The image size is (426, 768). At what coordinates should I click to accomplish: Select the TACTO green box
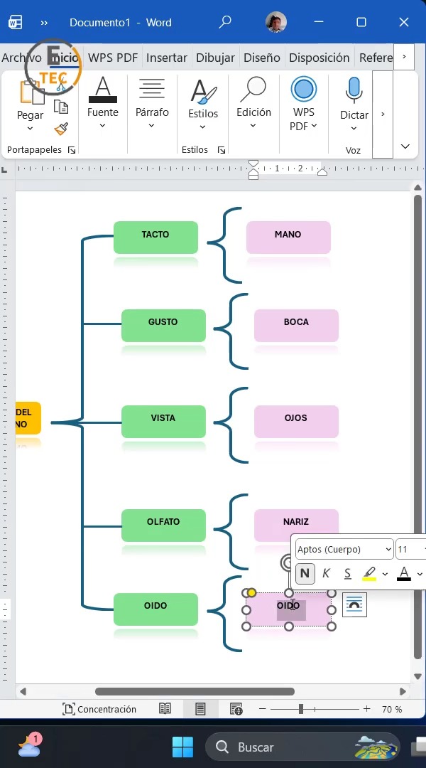point(155,237)
